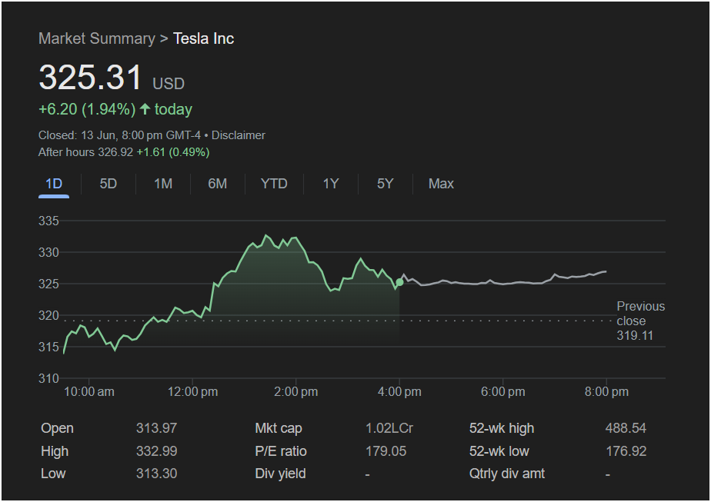Click the green up arrow icon
This screenshot has height=502, width=711.
(x=145, y=109)
